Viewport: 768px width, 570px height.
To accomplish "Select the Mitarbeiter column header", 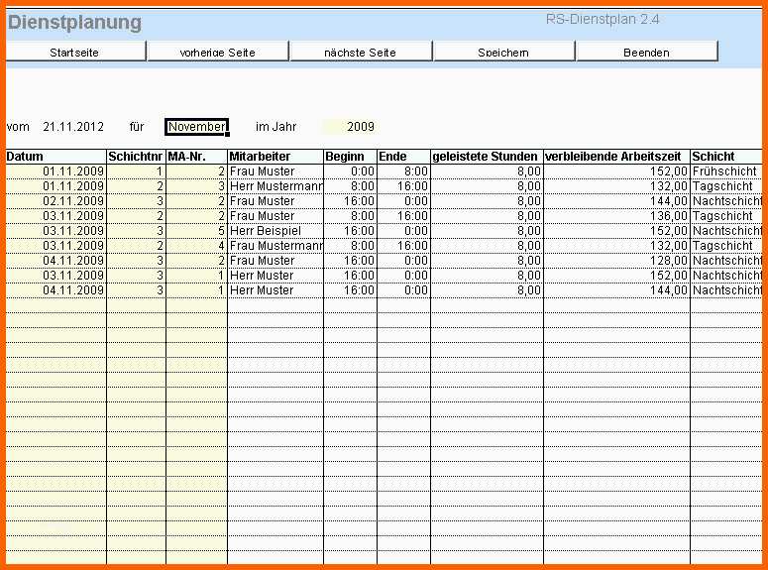I will point(275,157).
